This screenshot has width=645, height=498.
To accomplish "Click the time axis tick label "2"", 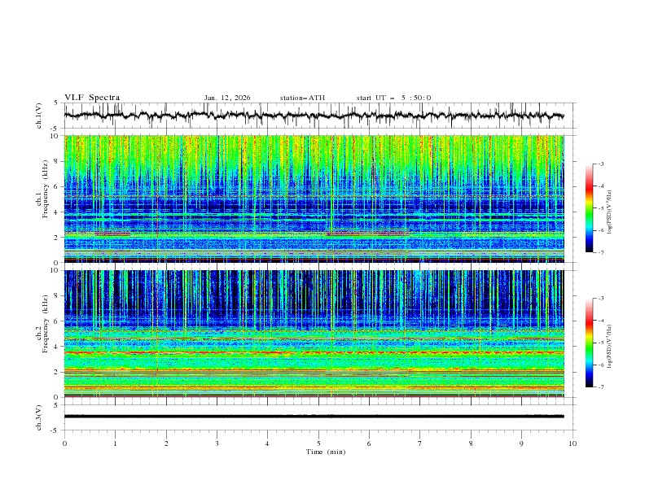I will click(x=166, y=443).
